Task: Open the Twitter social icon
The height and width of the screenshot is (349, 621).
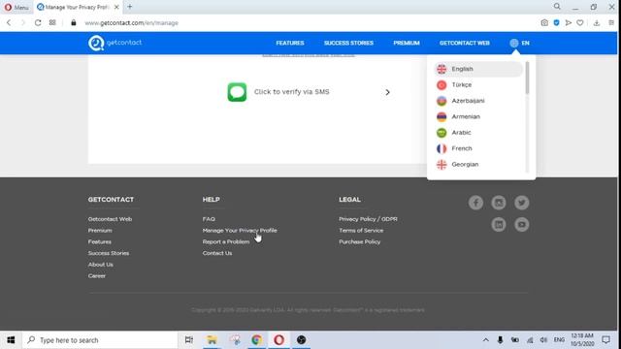Action: pyautogui.click(x=522, y=203)
